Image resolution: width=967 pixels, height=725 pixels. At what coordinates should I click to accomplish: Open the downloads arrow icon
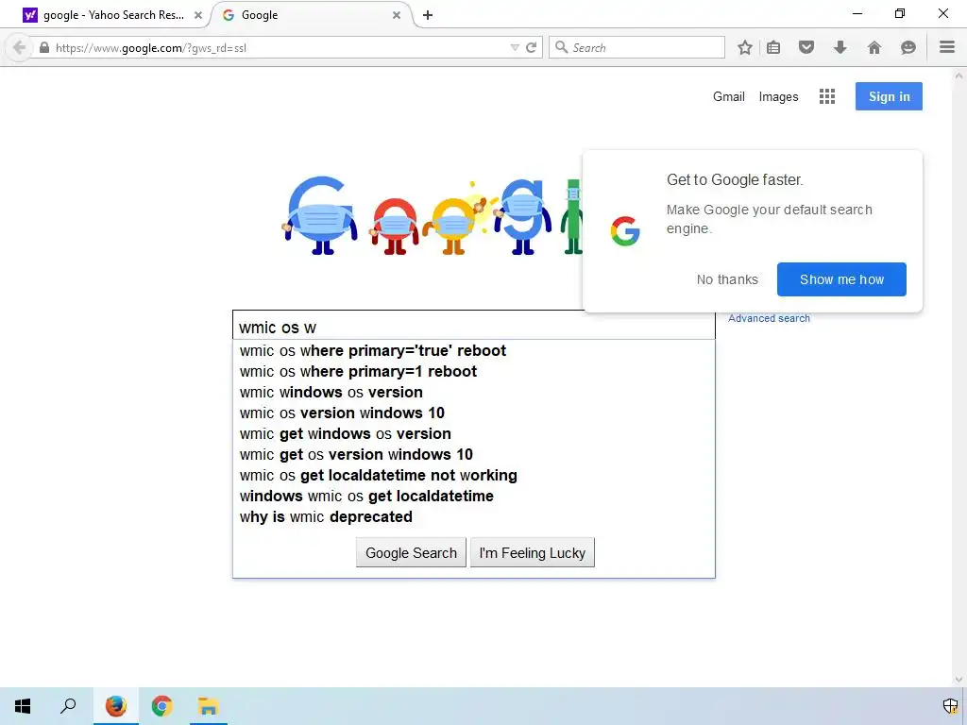pos(840,47)
